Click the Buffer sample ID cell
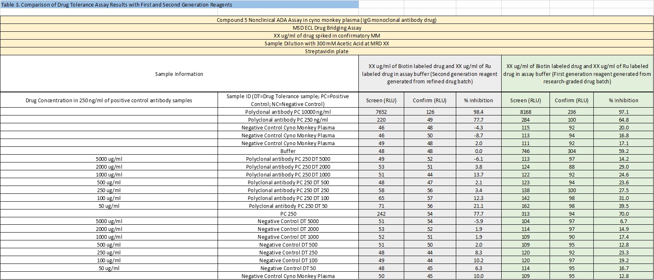 coord(288,151)
